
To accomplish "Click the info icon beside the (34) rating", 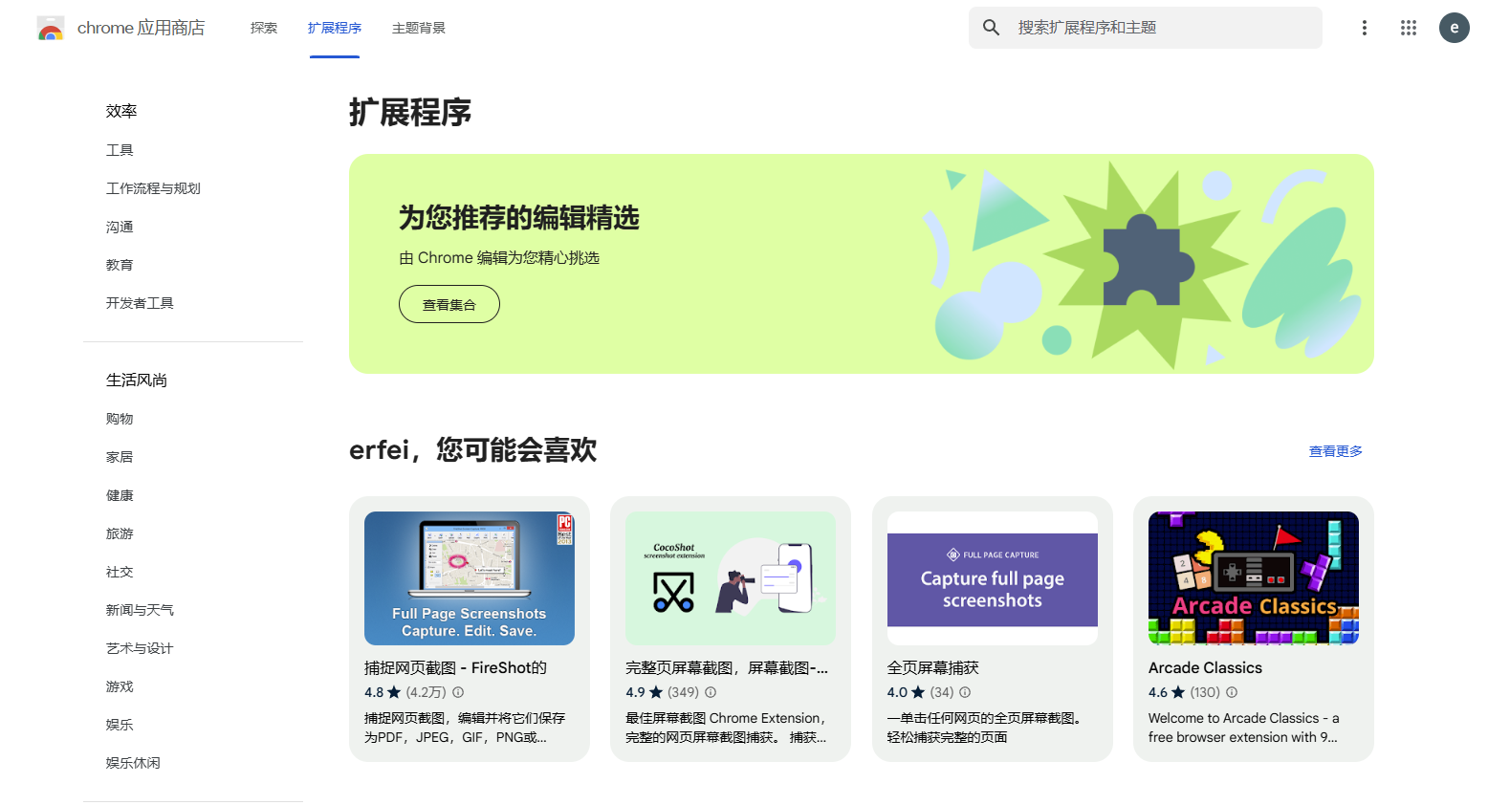I will (x=965, y=692).
